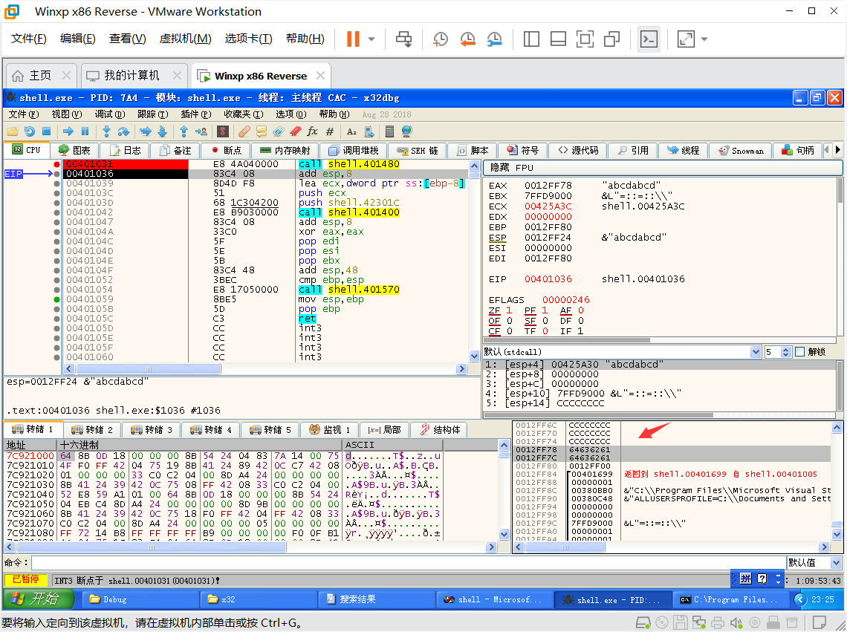Open Scylla plugin icon
847x632 pixels.
point(223,131)
